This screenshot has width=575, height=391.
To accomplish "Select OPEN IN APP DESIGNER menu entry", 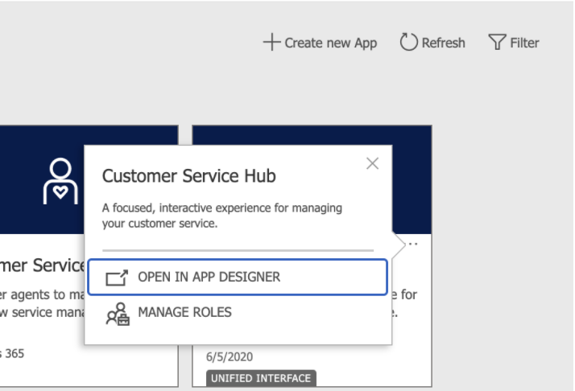I will [238, 277].
